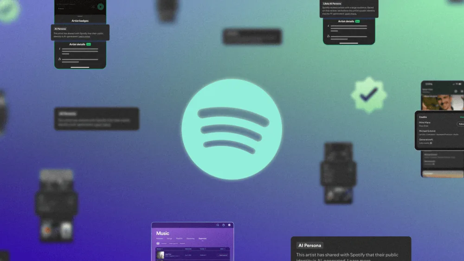Click the home indicator bar on top-left phone
This screenshot has height=261, width=464.
(x=80, y=67)
